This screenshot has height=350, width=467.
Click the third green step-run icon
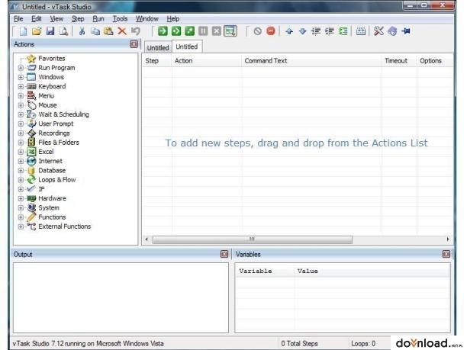tap(190, 31)
